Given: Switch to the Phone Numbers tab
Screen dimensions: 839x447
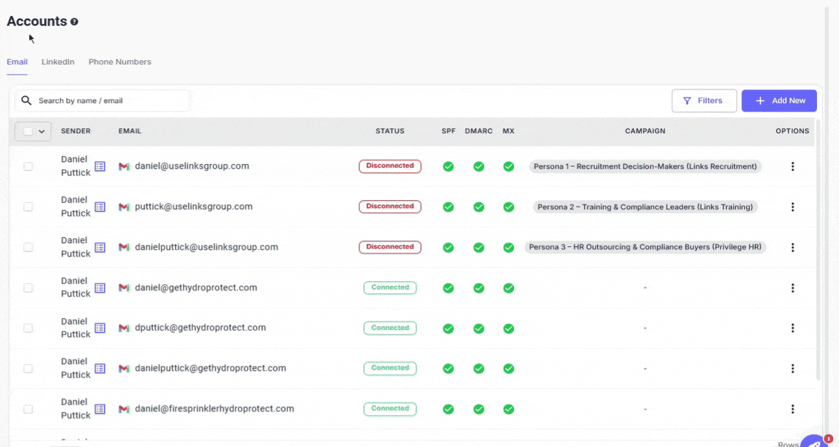Looking at the screenshot, I should 120,62.
